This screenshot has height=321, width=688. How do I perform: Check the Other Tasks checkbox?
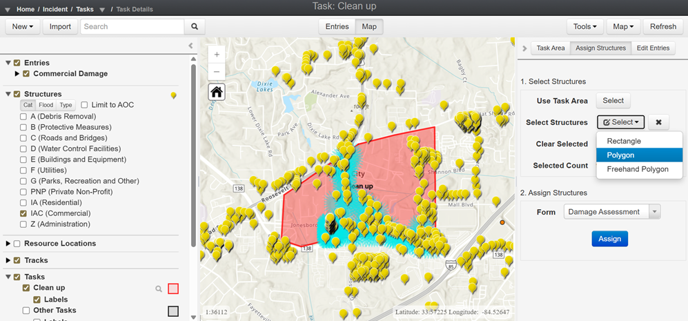26,311
